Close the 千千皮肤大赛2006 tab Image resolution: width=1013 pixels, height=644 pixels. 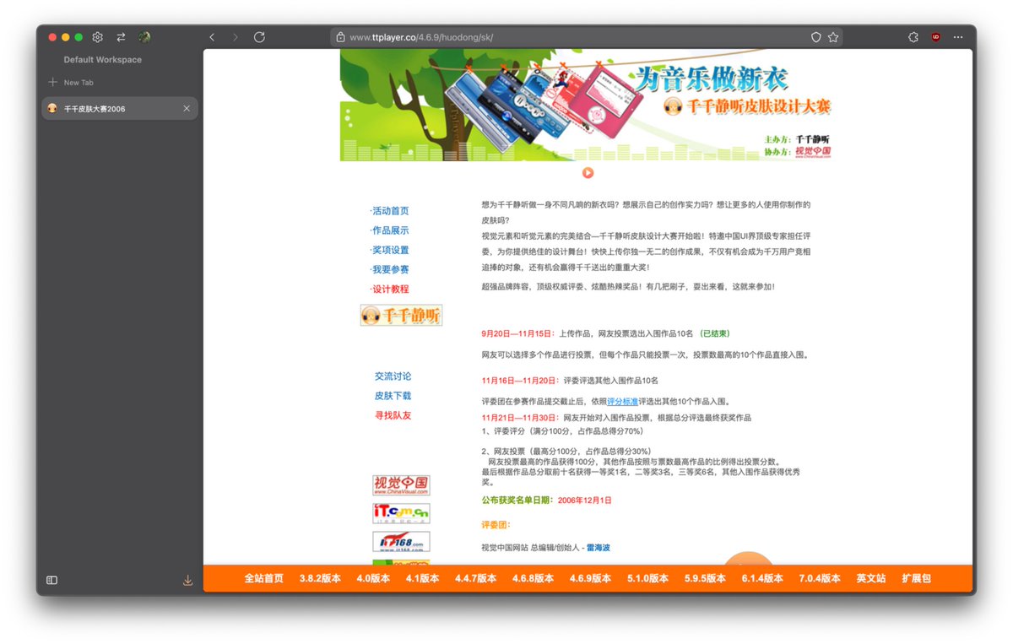(x=187, y=108)
